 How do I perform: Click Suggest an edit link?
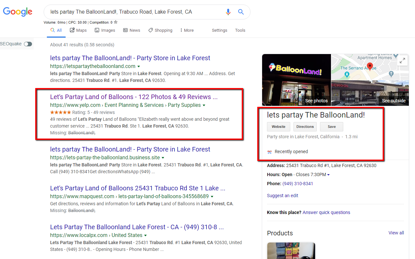[x=282, y=196]
